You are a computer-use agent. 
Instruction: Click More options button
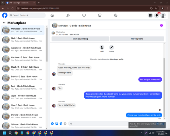pyautogui.click(x=137, y=39)
